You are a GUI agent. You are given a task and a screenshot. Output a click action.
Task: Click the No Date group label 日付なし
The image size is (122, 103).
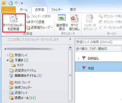pyautogui.click(x=93, y=59)
